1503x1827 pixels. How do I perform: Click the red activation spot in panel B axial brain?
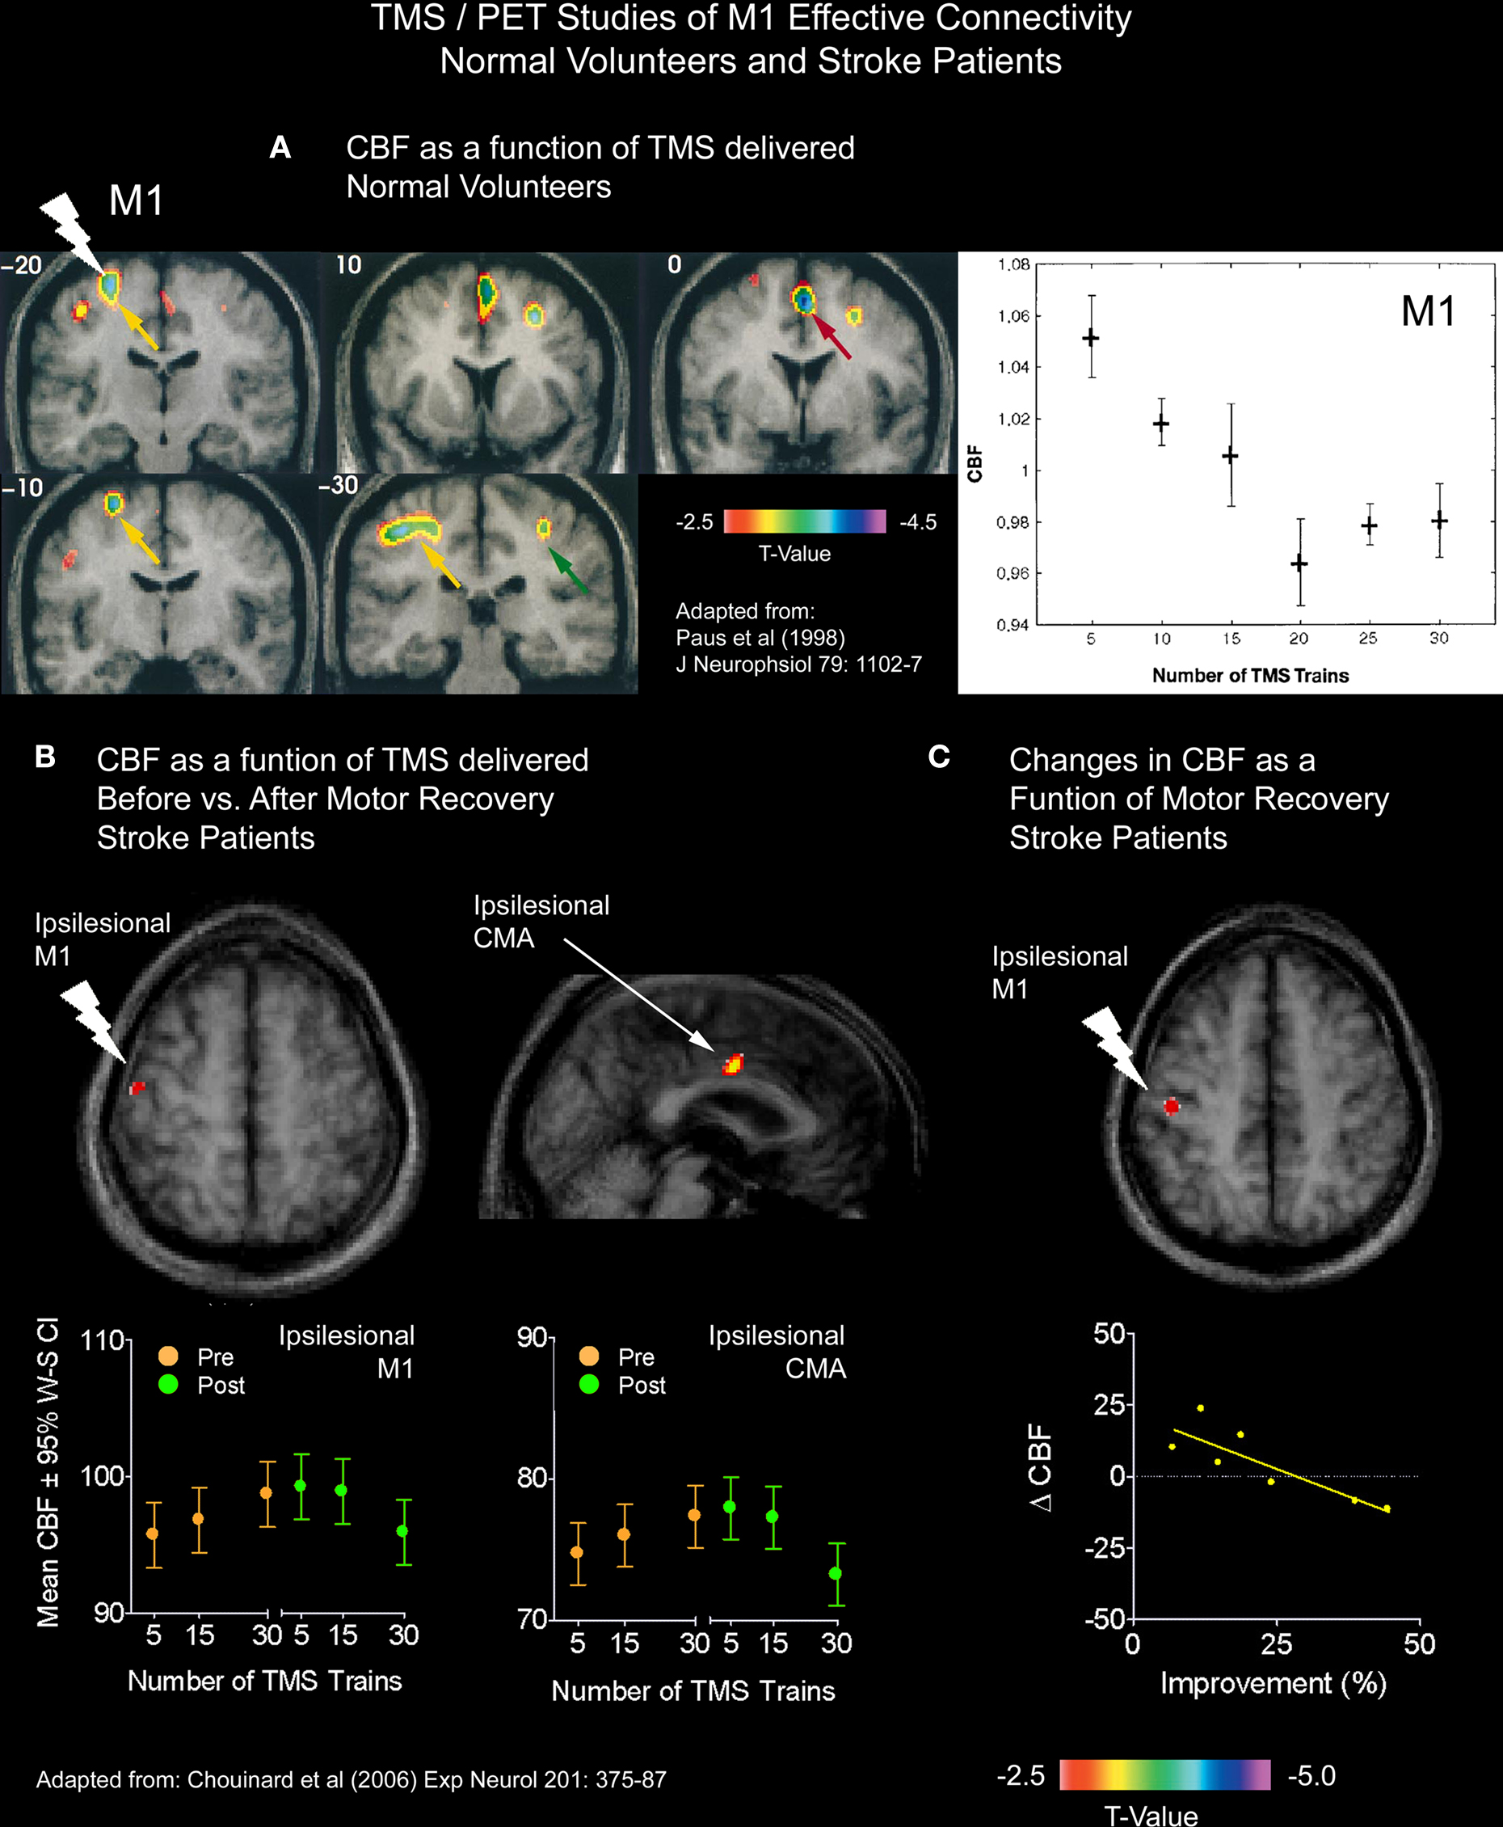click(x=137, y=1088)
